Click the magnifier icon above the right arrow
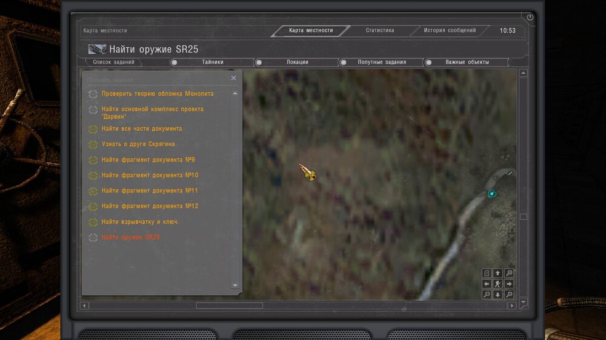 tap(510, 273)
